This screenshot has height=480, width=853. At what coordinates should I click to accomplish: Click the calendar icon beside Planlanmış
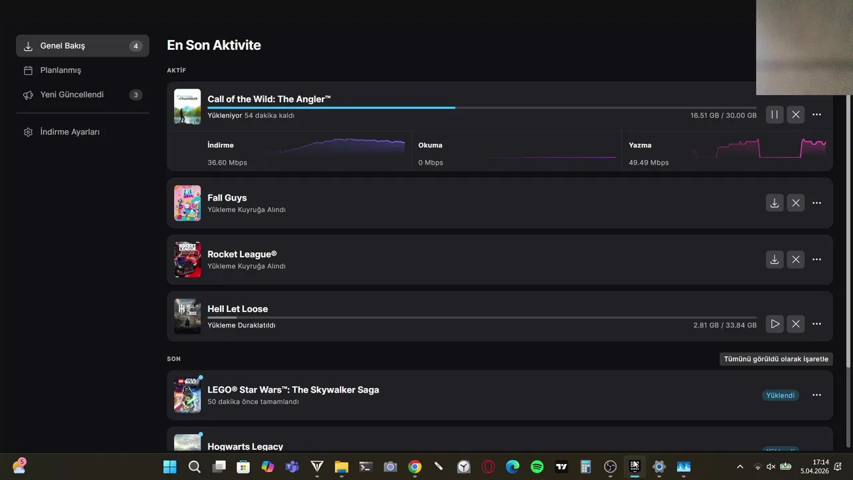(x=28, y=70)
